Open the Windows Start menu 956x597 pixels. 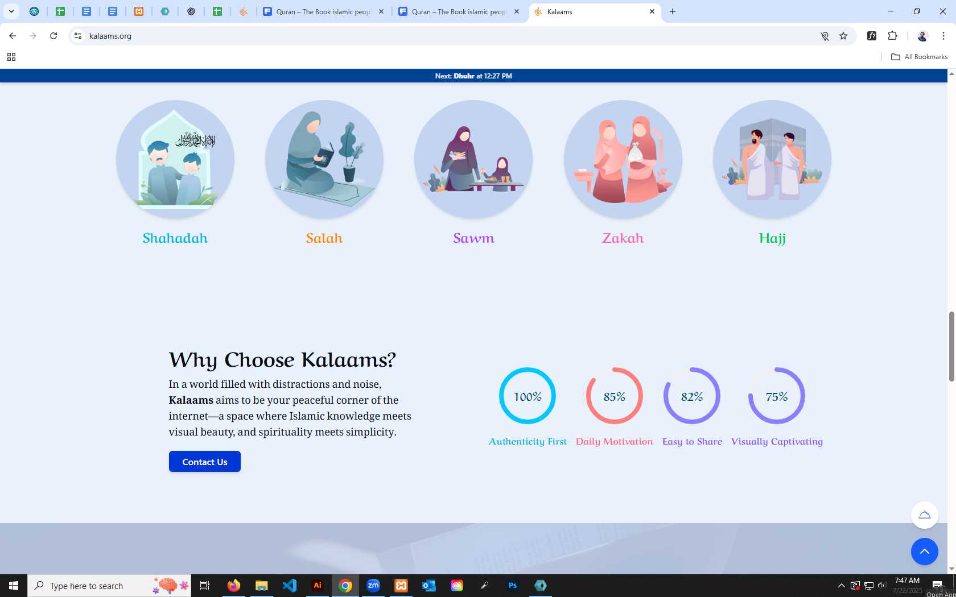[14, 586]
